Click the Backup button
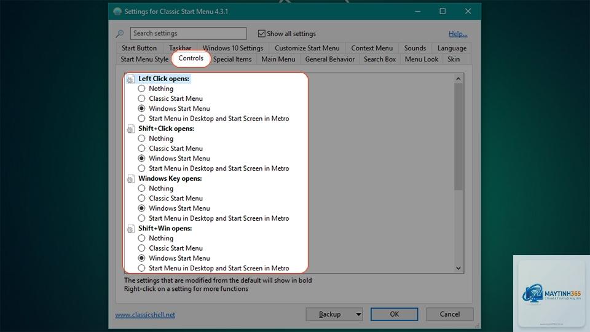This screenshot has width=590, height=332. point(330,314)
